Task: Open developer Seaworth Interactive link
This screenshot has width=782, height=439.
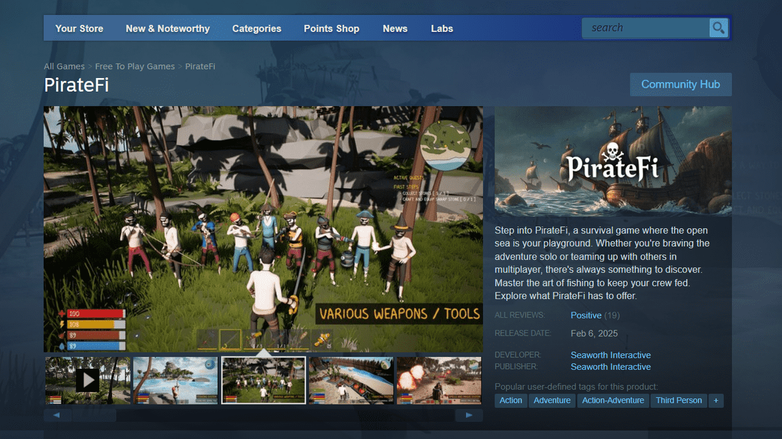Action: [611, 355]
